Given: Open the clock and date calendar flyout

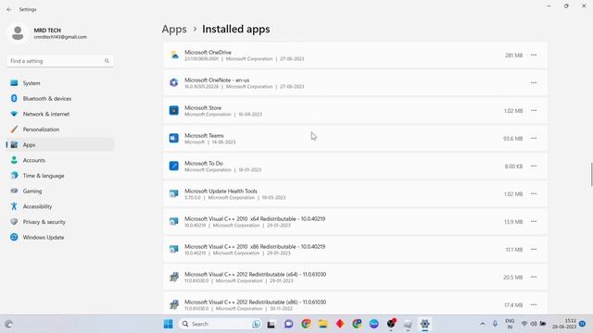Looking at the screenshot, I should [x=564, y=324].
